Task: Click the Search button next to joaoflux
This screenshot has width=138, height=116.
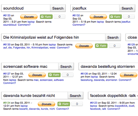Action: click(127, 8)
